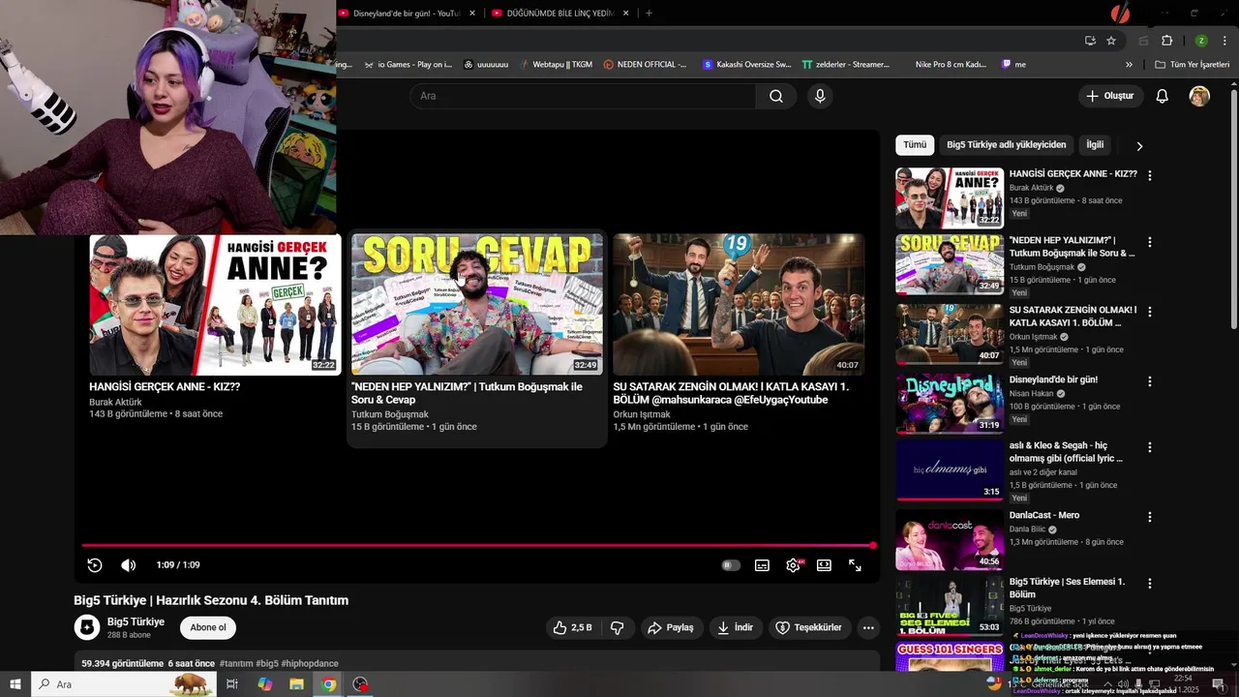Open Tüm Yer İşaretleri folder
Viewport: 1239px width, 697px height.
[x=1193, y=65]
